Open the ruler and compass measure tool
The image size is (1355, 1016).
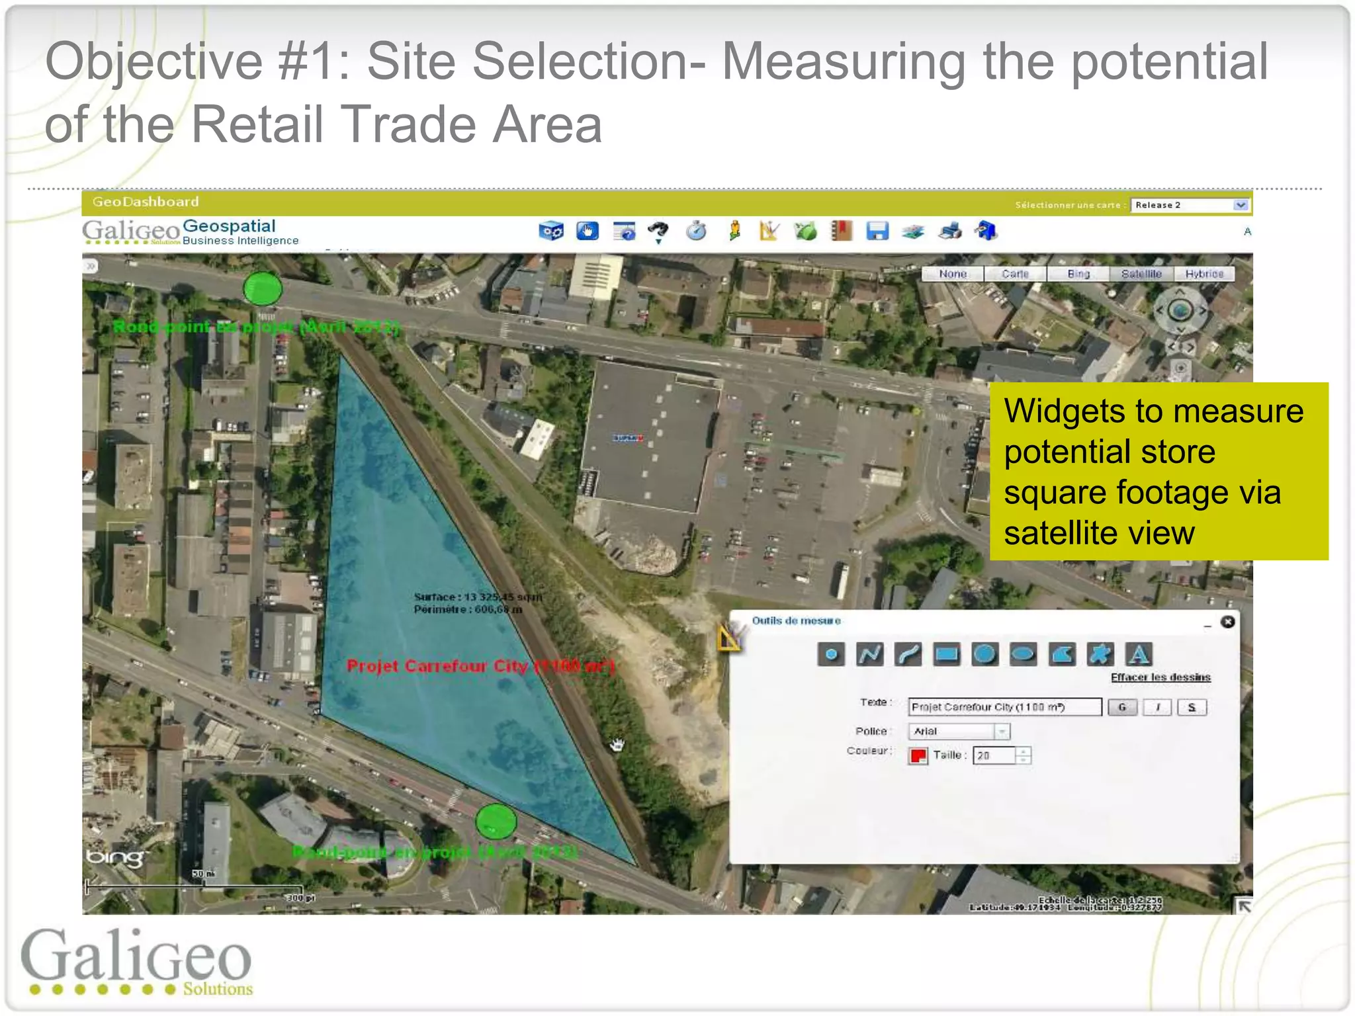pyautogui.click(x=769, y=231)
